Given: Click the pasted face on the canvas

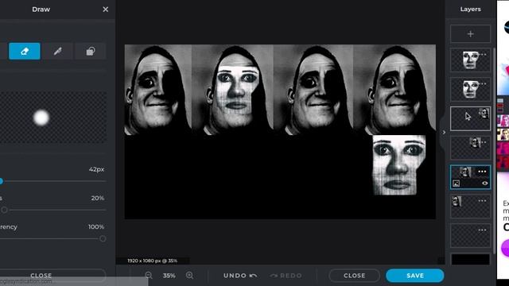Looking at the screenshot, I should (399, 165).
